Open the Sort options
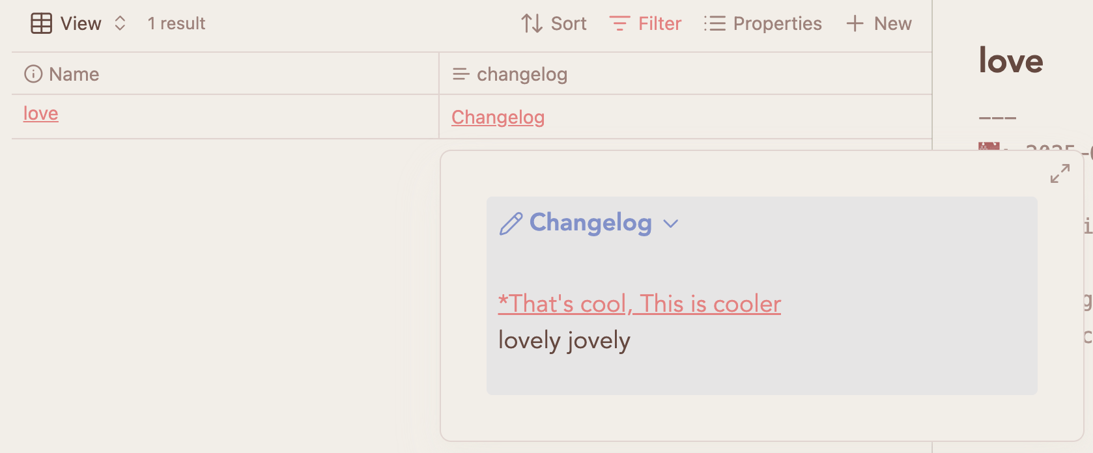This screenshot has width=1093, height=453. tap(554, 23)
